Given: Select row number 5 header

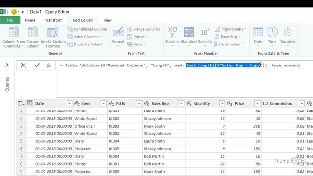Looking at the screenshot, I should [x=21, y=141].
